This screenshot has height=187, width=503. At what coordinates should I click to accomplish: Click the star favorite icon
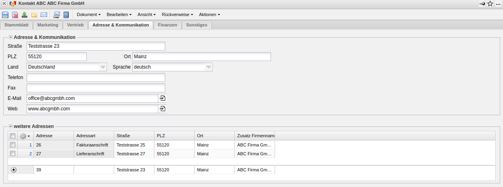pyautogui.click(x=490, y=4)
